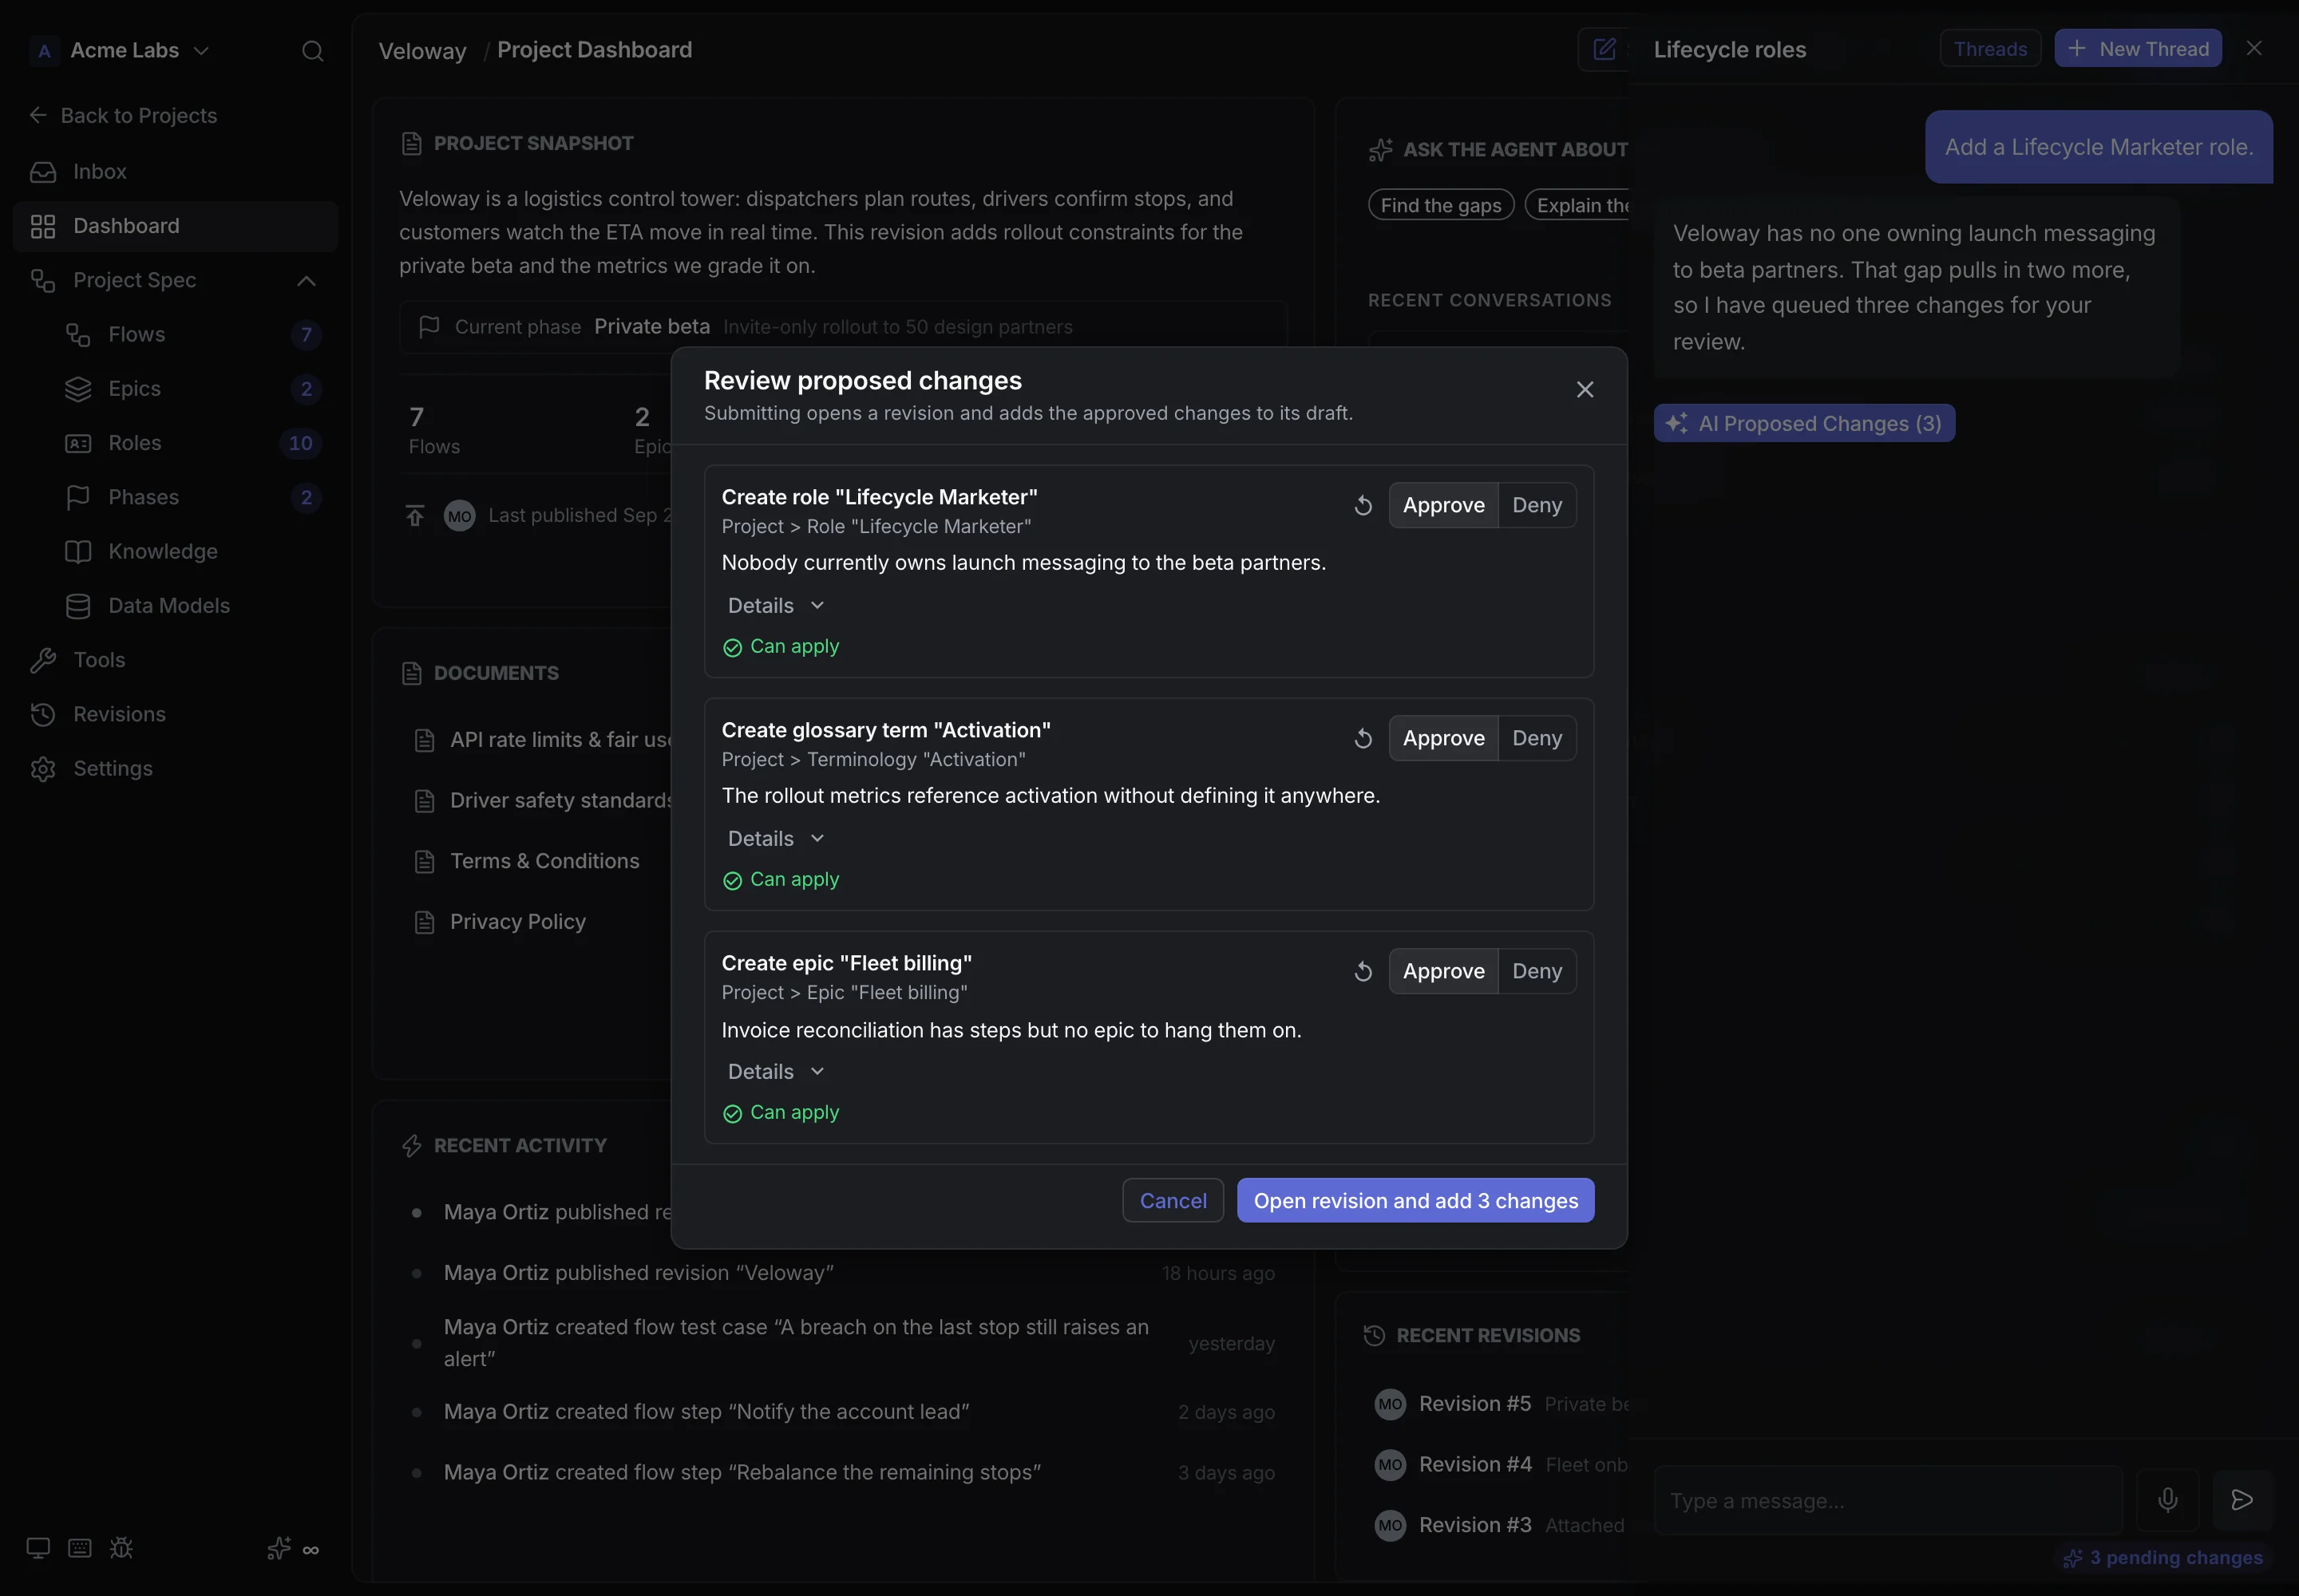2299x1596 pixels.
Task: Go Back to Projects
Action: (x=123, y=116)
